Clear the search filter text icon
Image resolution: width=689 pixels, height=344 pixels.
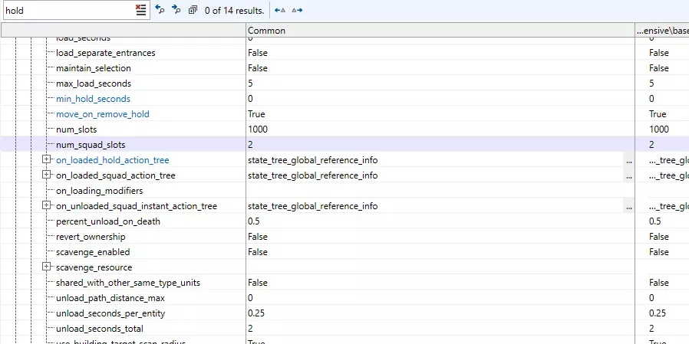click(140, 10)
